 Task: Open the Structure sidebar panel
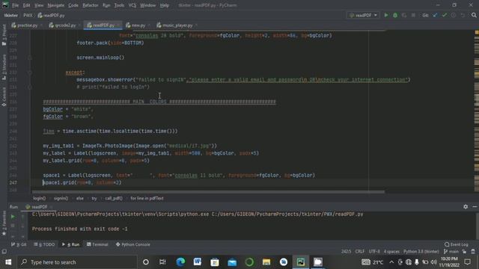coord(4,67)
